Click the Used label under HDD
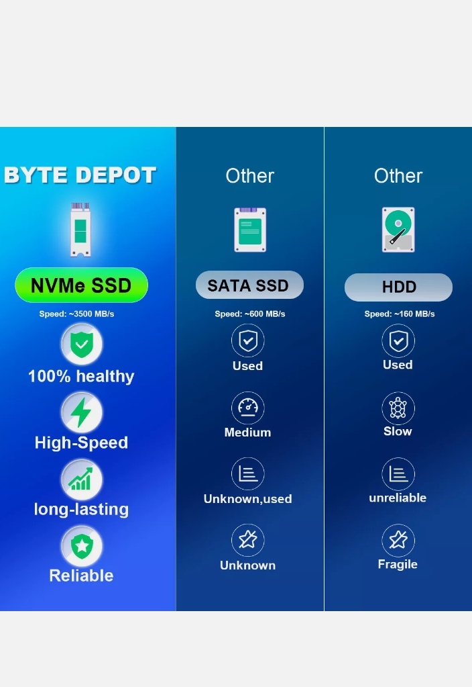Viewport: 472px width, 687px height. [398, 365]
